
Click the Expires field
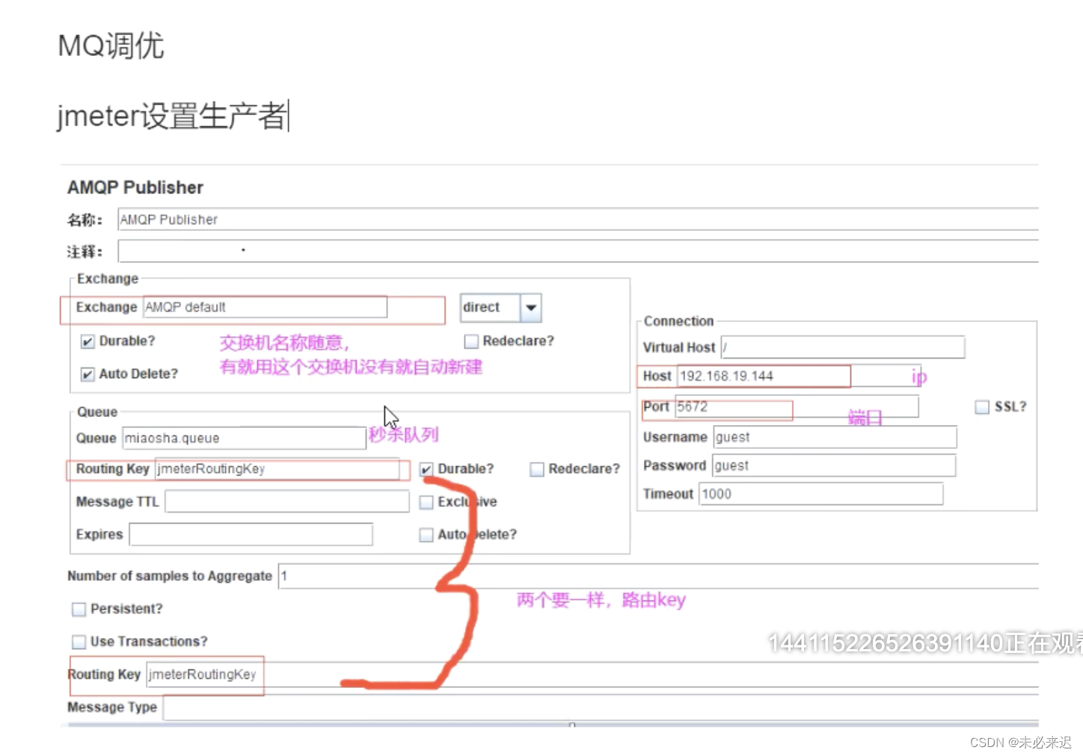point(251,534)
